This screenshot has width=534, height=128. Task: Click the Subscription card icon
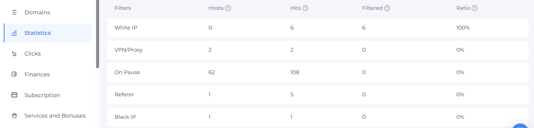click(14, 95)
